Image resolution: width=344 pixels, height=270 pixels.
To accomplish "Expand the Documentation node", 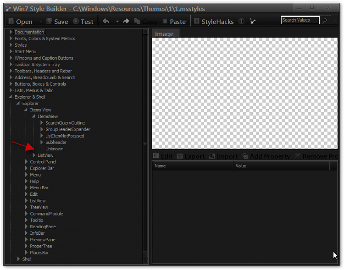I will tap(11, 32).
